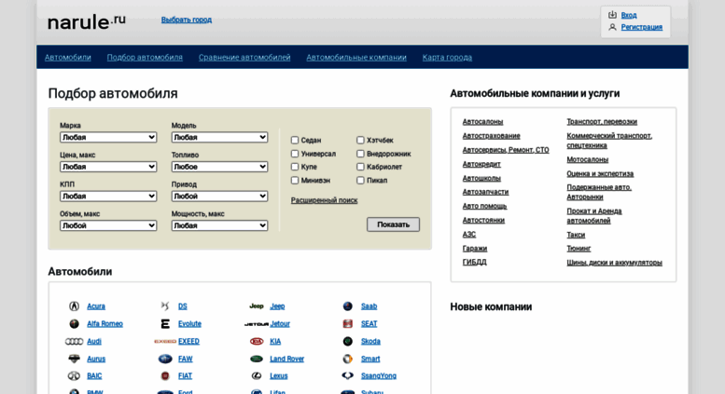Click the Aurus logo icon
This screenshot has width=725, height=394.
[74, 359]
